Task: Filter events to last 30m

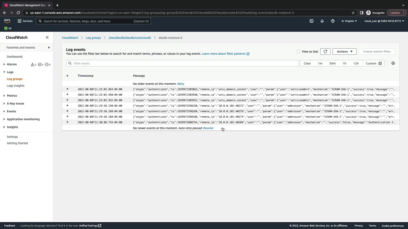Action: coord(332,63)
